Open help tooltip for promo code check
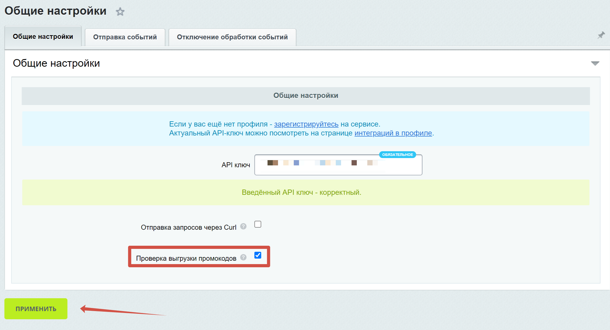 pos(243,257)
